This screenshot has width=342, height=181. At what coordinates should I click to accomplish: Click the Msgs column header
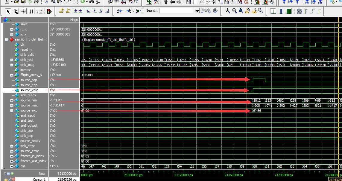coord(64,20)
